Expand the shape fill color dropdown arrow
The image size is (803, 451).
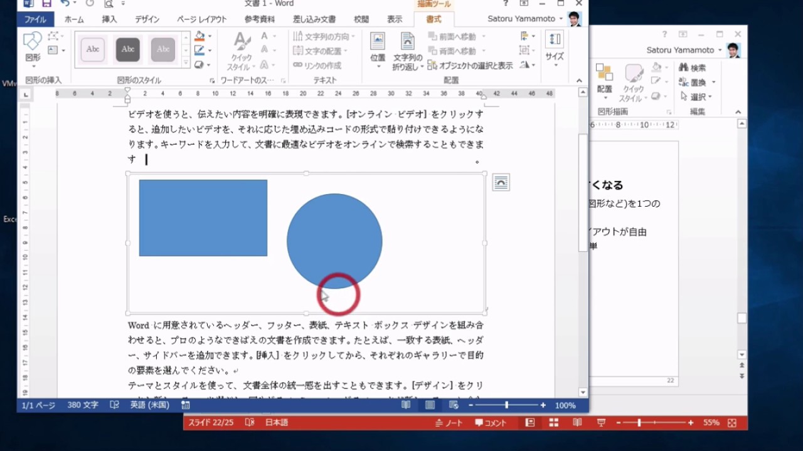tap(210, 36)
